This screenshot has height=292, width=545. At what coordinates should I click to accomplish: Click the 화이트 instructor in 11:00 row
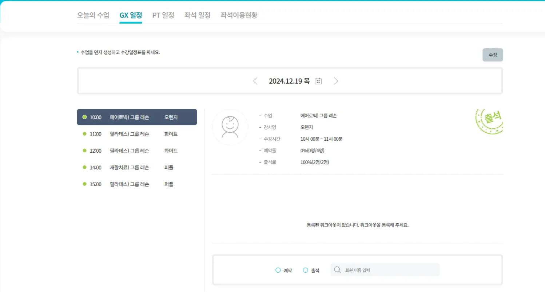(171, 134)
